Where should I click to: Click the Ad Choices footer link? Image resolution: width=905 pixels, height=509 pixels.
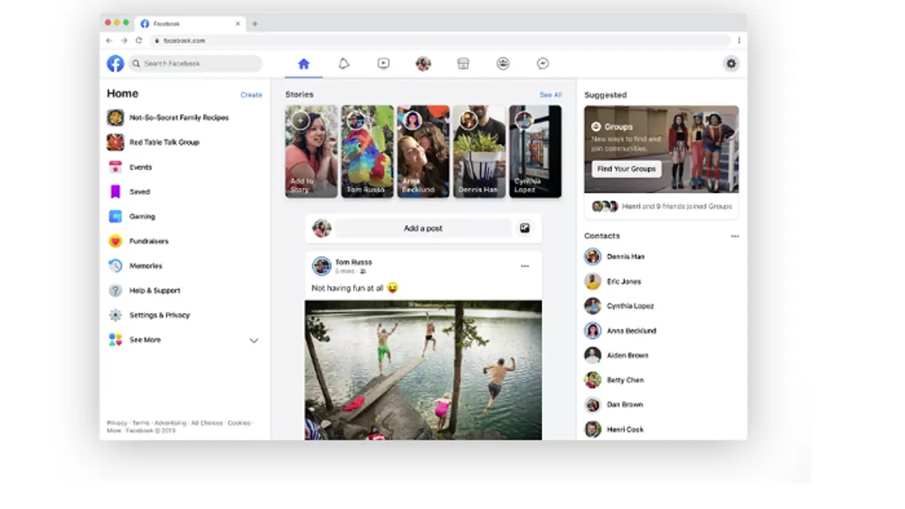(x=207, y=423)
